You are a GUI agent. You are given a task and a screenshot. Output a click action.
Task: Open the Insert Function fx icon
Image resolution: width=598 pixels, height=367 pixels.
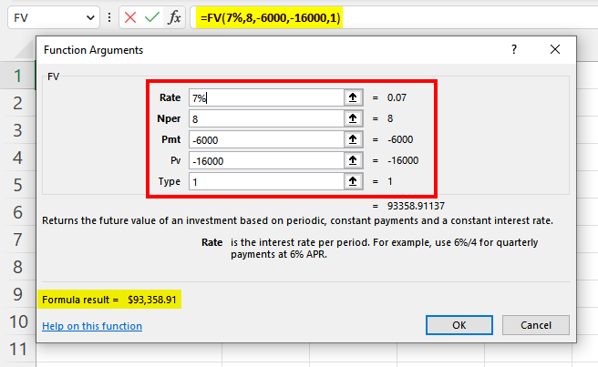coord(175,18)
